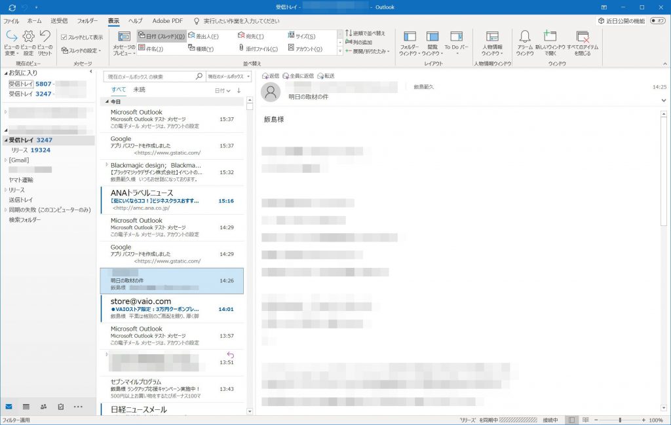Image resolution: width=671 pixels, height=425 pixels.
Task: Expand message header with chevron
Action: 664,100
